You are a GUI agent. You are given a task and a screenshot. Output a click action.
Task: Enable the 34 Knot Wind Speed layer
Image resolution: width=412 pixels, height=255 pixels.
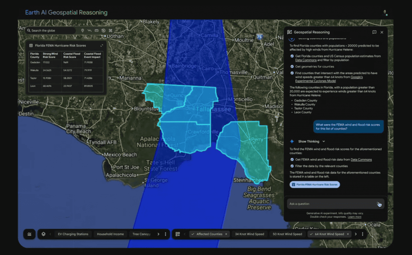[249, 234]
